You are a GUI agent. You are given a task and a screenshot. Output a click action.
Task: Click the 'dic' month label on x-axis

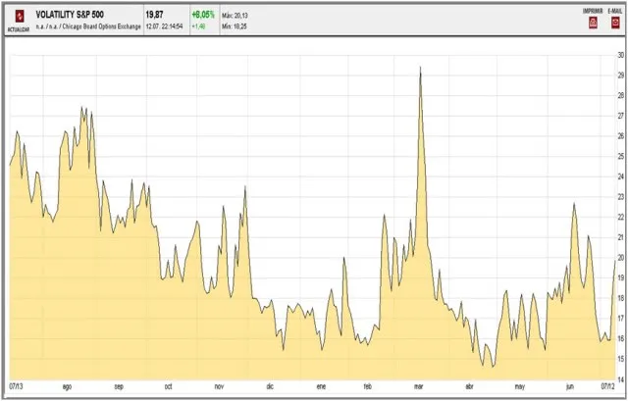270,386
